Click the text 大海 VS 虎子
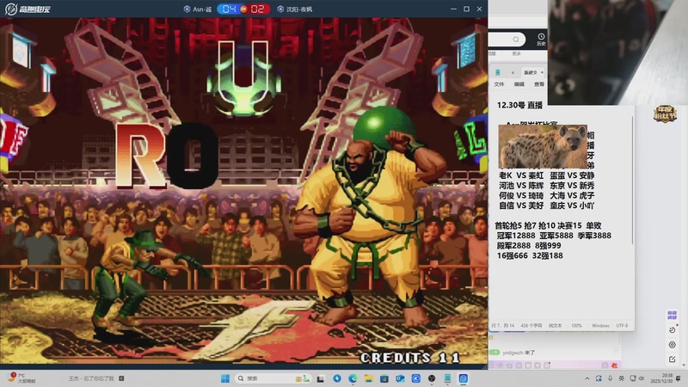688x387 pixels. pos(572,196)
